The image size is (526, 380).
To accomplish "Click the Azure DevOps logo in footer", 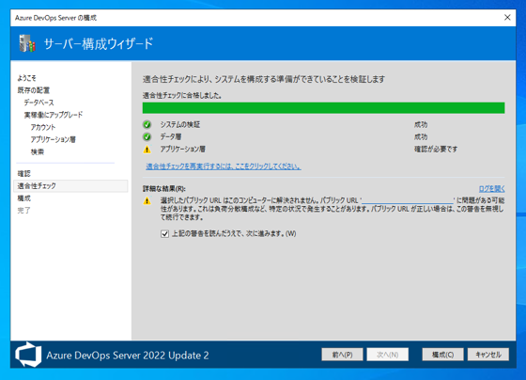I will coord(28,355).
